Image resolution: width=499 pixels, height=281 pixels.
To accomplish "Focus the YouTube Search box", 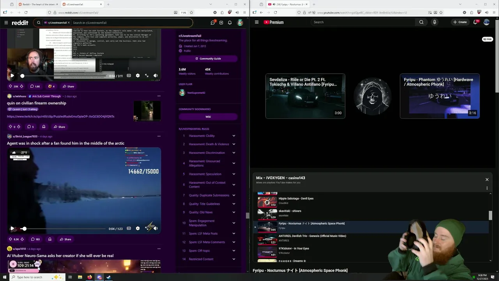I will click(x=363, y=22).
